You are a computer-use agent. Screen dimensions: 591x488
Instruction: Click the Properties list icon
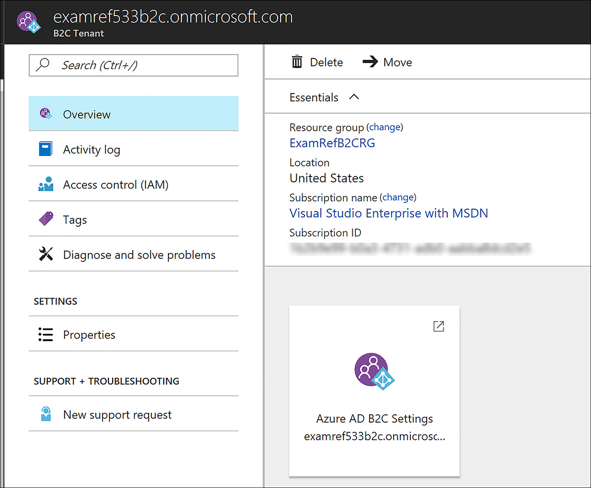[x=45, y=334]
